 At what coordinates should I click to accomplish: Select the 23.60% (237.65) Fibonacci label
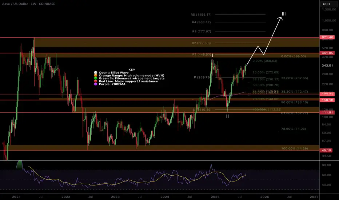(x=295, y=78)
